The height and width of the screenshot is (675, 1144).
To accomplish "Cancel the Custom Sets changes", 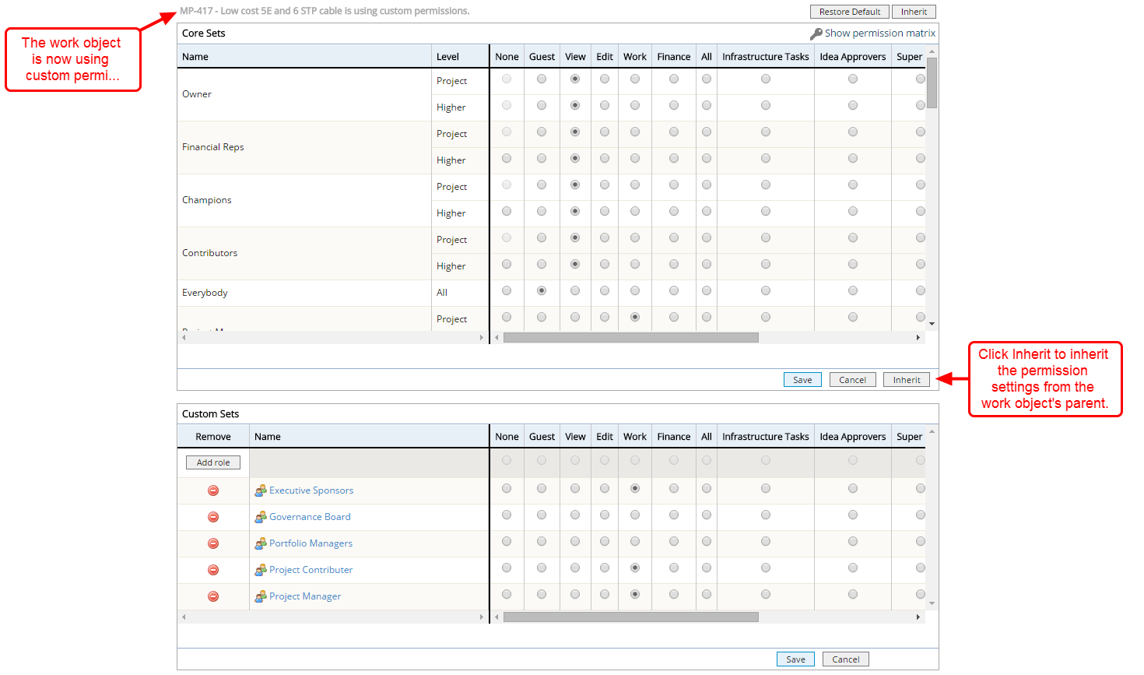I will coord(846,659).
